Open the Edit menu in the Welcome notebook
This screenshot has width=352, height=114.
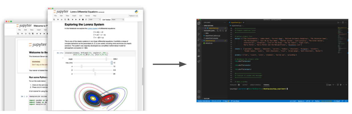25,30
